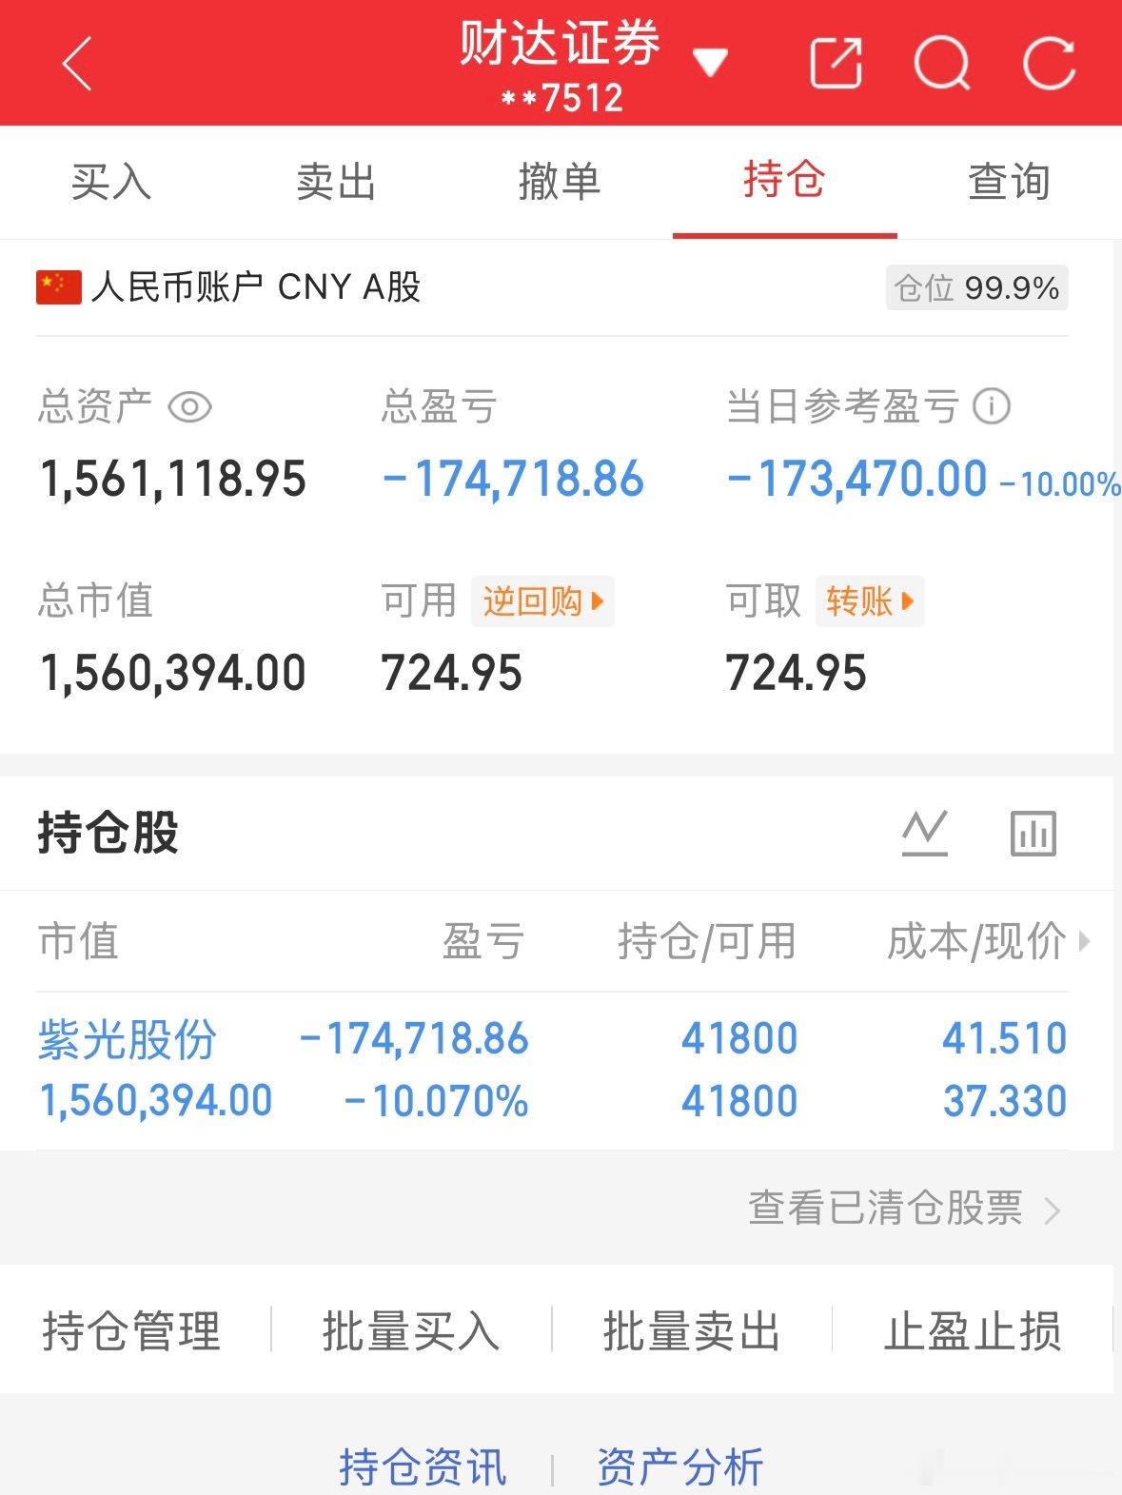Tap total assets value 1,561,118.95
The image size is (1122, 1495).
pos(172,479)
